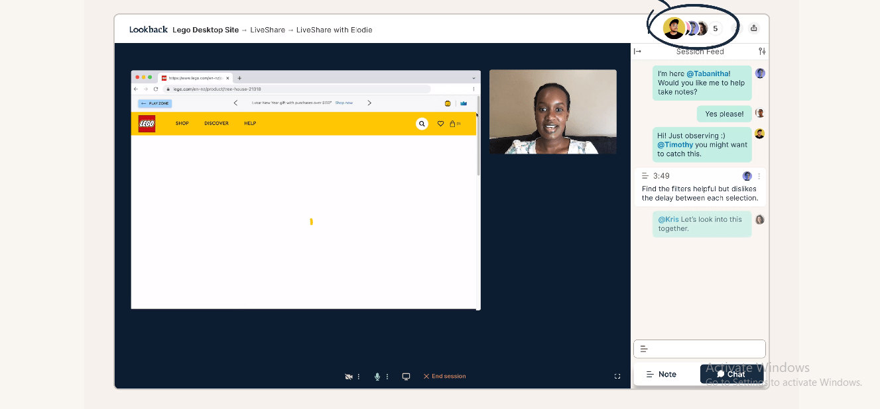Open options for the 3:49 note

click(759, 176)
